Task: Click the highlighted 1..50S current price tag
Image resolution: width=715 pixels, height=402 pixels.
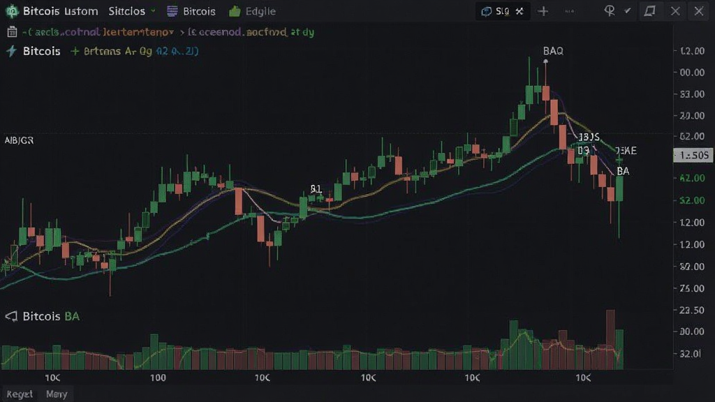Action: click(693, 156)
